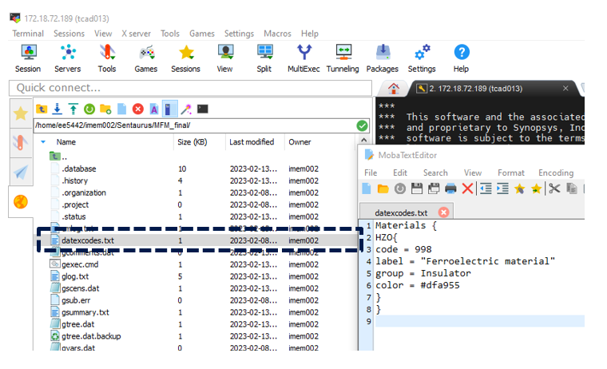607x369 pixels.
Task: Open the Tunneling tool
Action: [343, 58]
